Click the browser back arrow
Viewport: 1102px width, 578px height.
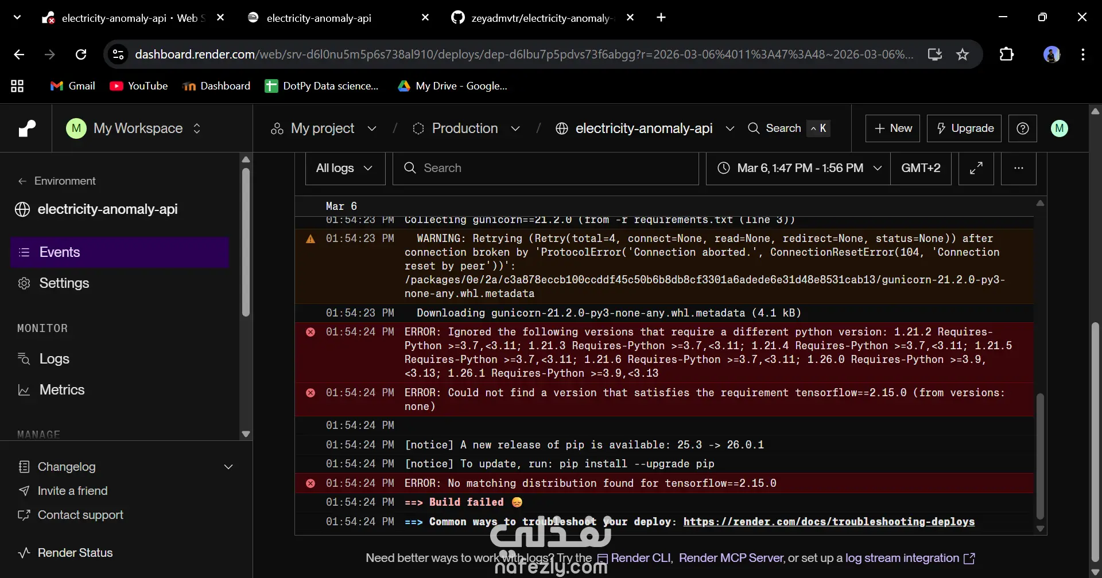click(19, 54)
